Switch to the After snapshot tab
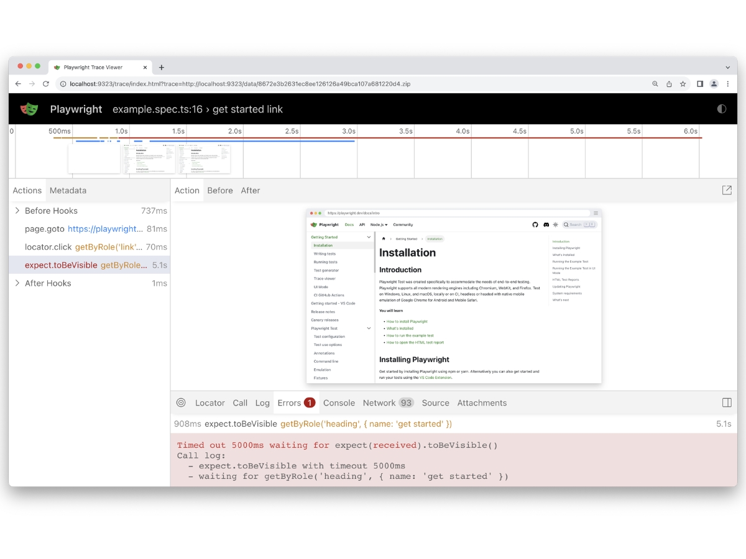The height and width of the screenshot is (559, 746). point(251,191)
